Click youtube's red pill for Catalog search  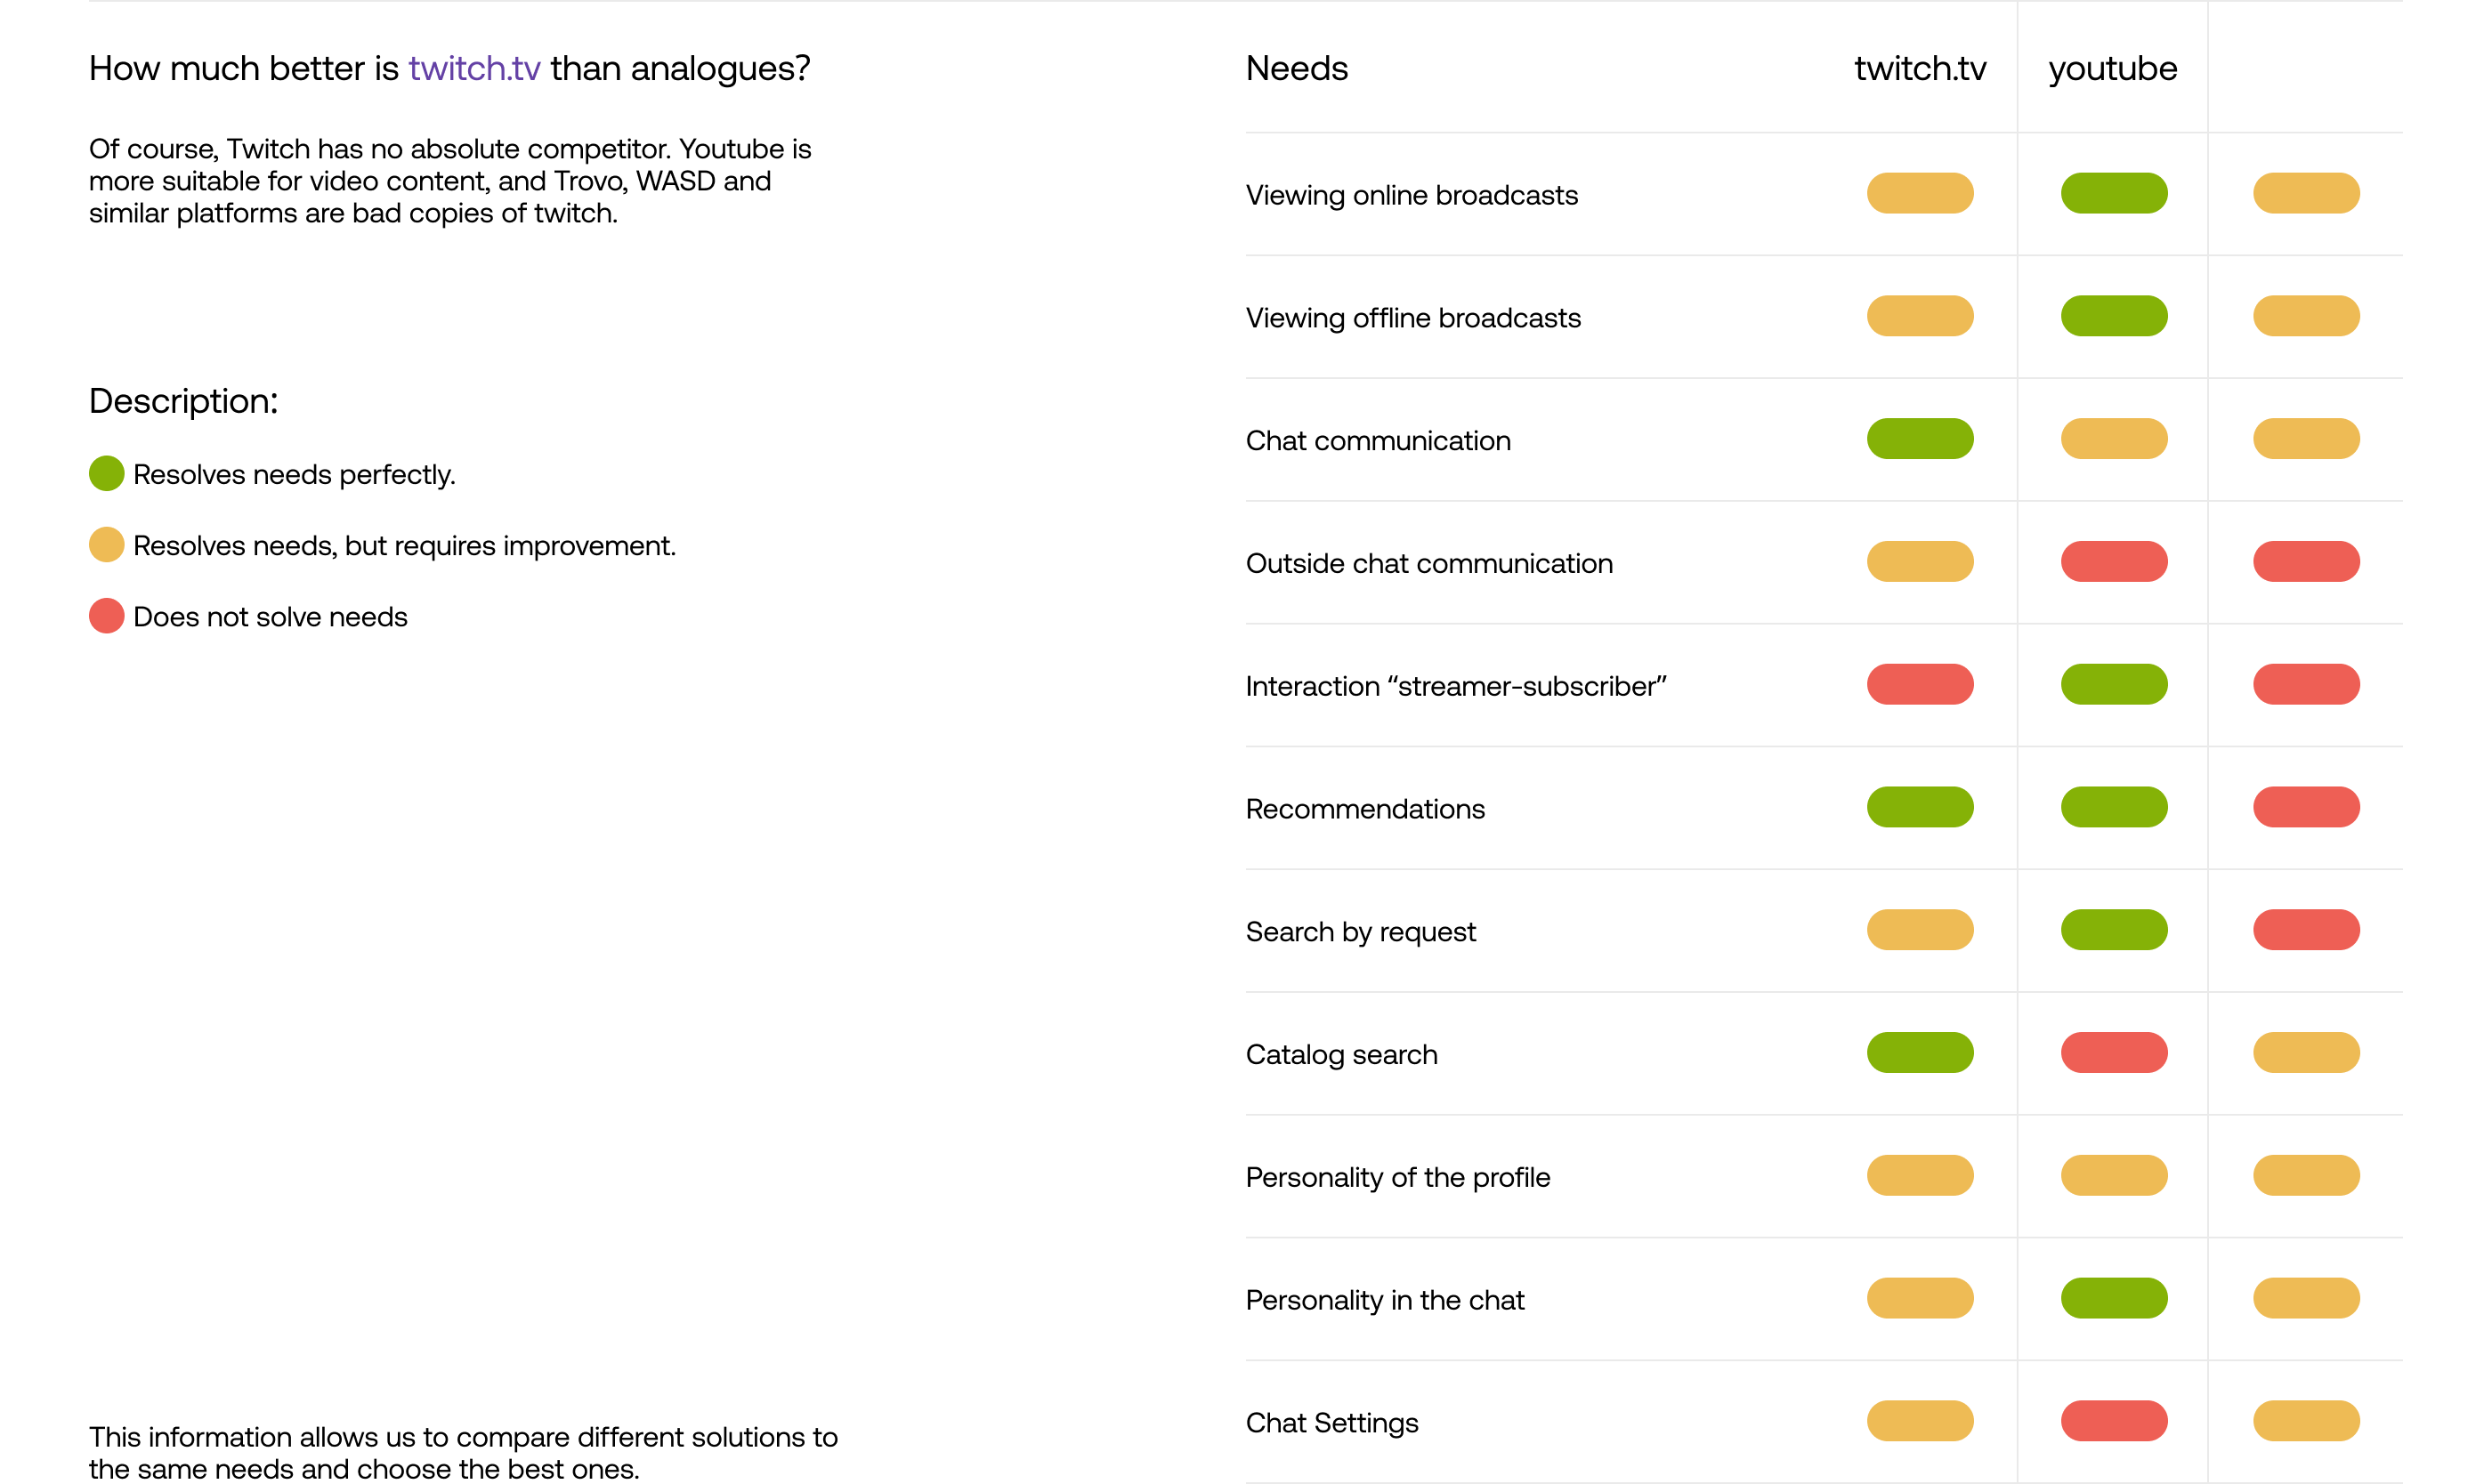pos(2113,1053)
